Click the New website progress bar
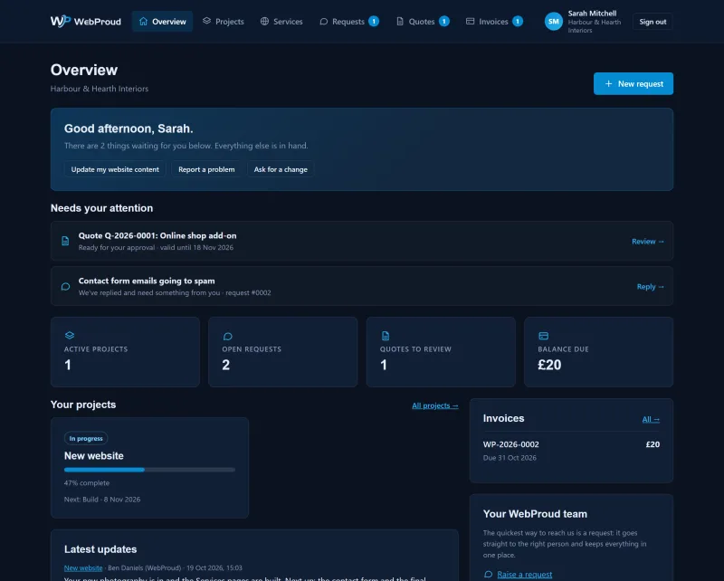Image resolution: width=724 pixels, height=581 pixels. coord(149,470)
